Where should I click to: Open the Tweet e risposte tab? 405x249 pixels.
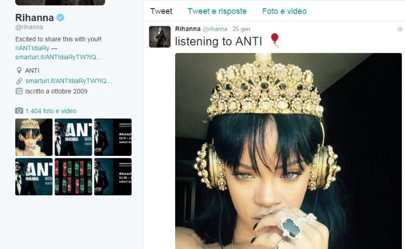click(x=217, y=11)
